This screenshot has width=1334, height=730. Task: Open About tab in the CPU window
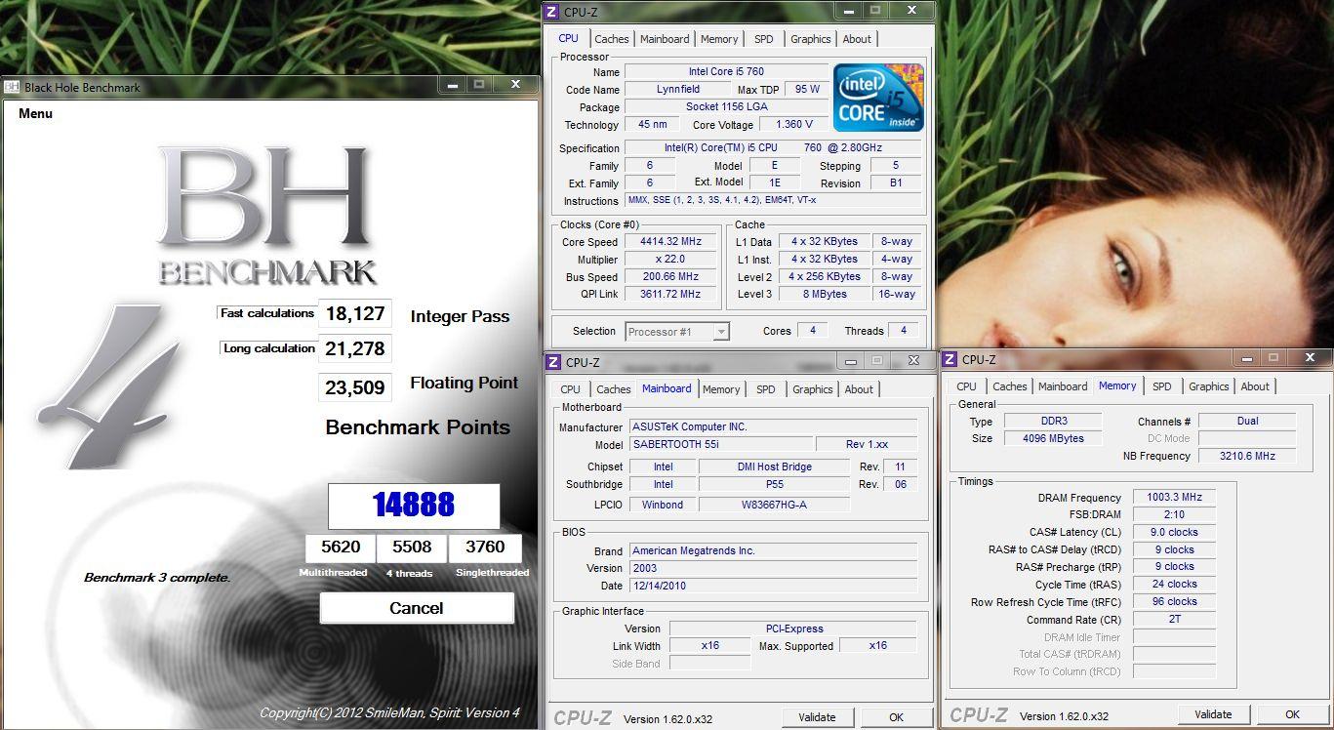tap(857, 39)
